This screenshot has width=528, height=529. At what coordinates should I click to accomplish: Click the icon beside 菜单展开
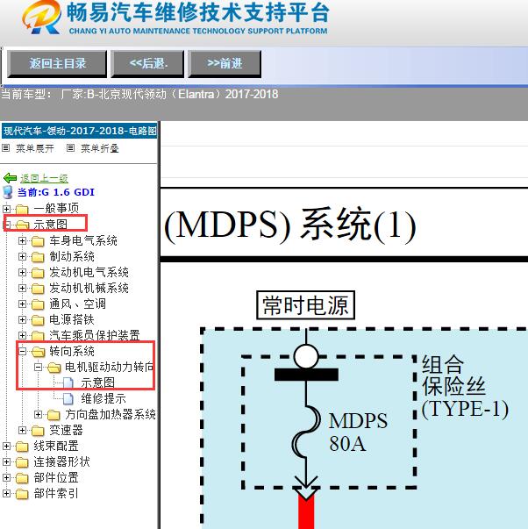click(6, 147)
